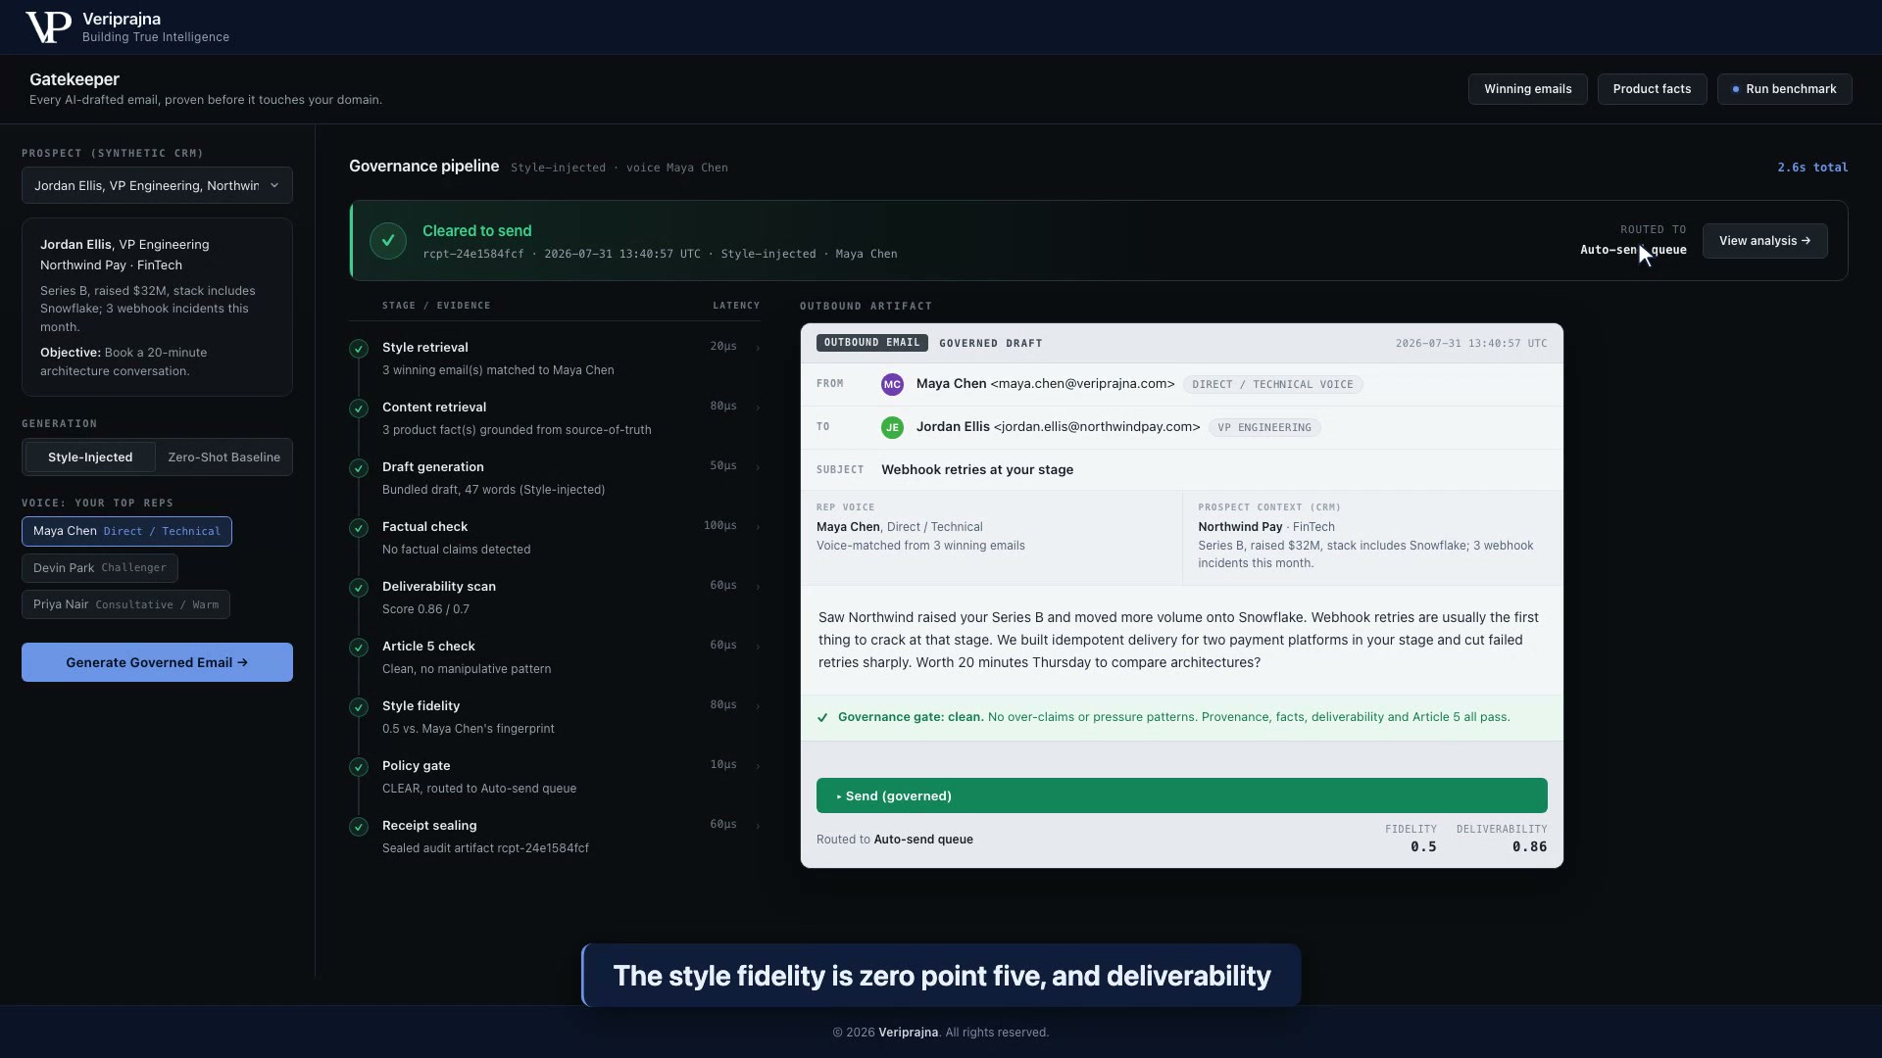1882x1058 pixels.
Task: Click Voice-matched from 3 winning emails text
Action: click(x=920, y=546)
